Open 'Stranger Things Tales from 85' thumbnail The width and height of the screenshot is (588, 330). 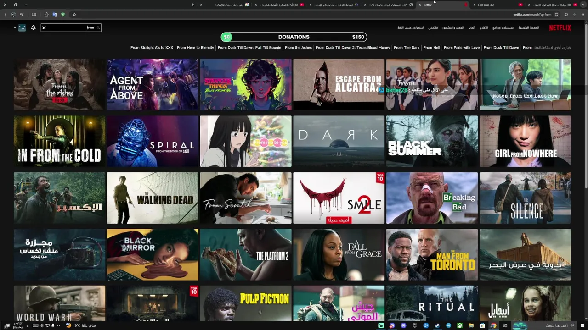[246, 84]
